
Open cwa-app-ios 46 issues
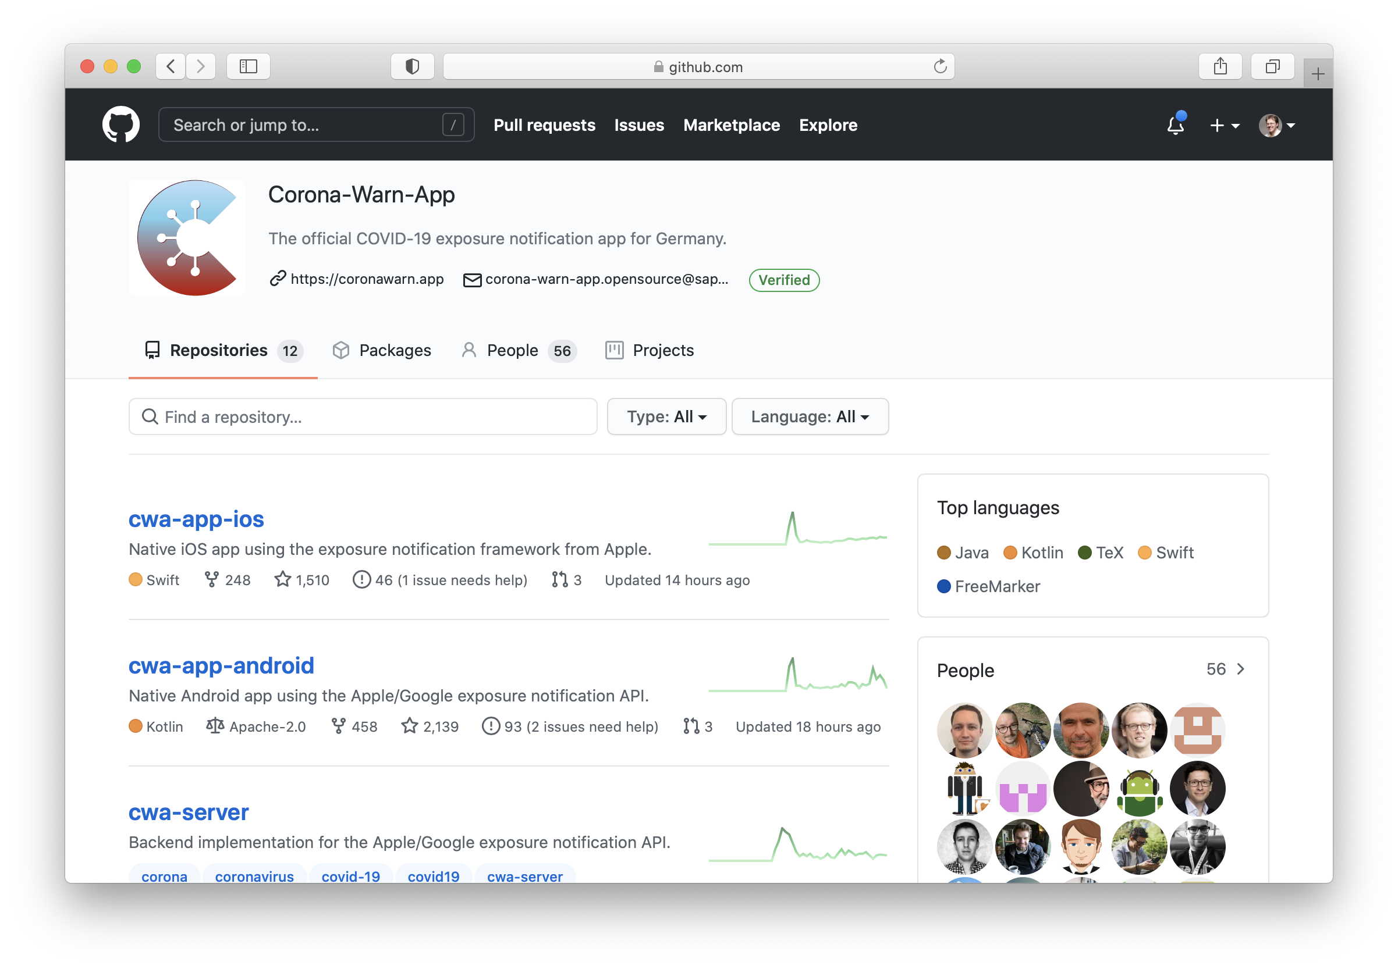(440, 580)
